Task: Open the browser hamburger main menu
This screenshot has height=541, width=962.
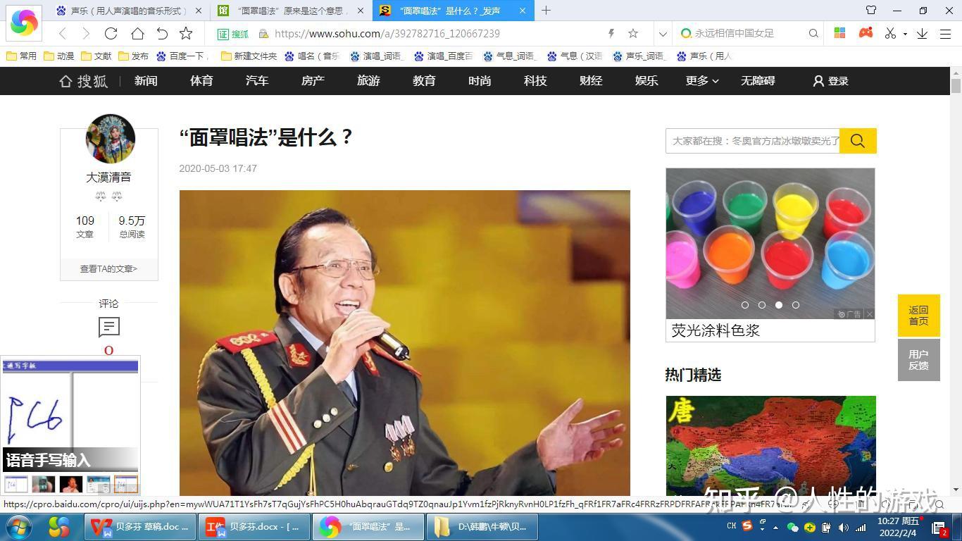Action: [x=946, y=34]
